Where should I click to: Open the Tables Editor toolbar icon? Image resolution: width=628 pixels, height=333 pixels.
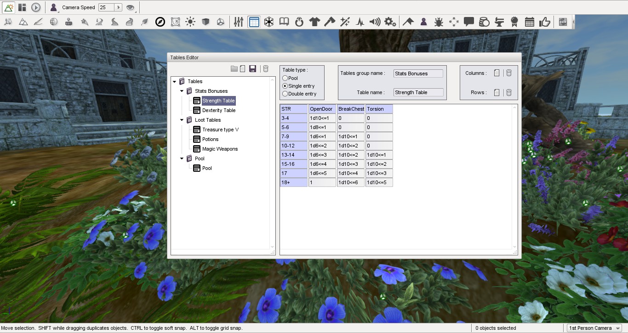tap(254, 21)
